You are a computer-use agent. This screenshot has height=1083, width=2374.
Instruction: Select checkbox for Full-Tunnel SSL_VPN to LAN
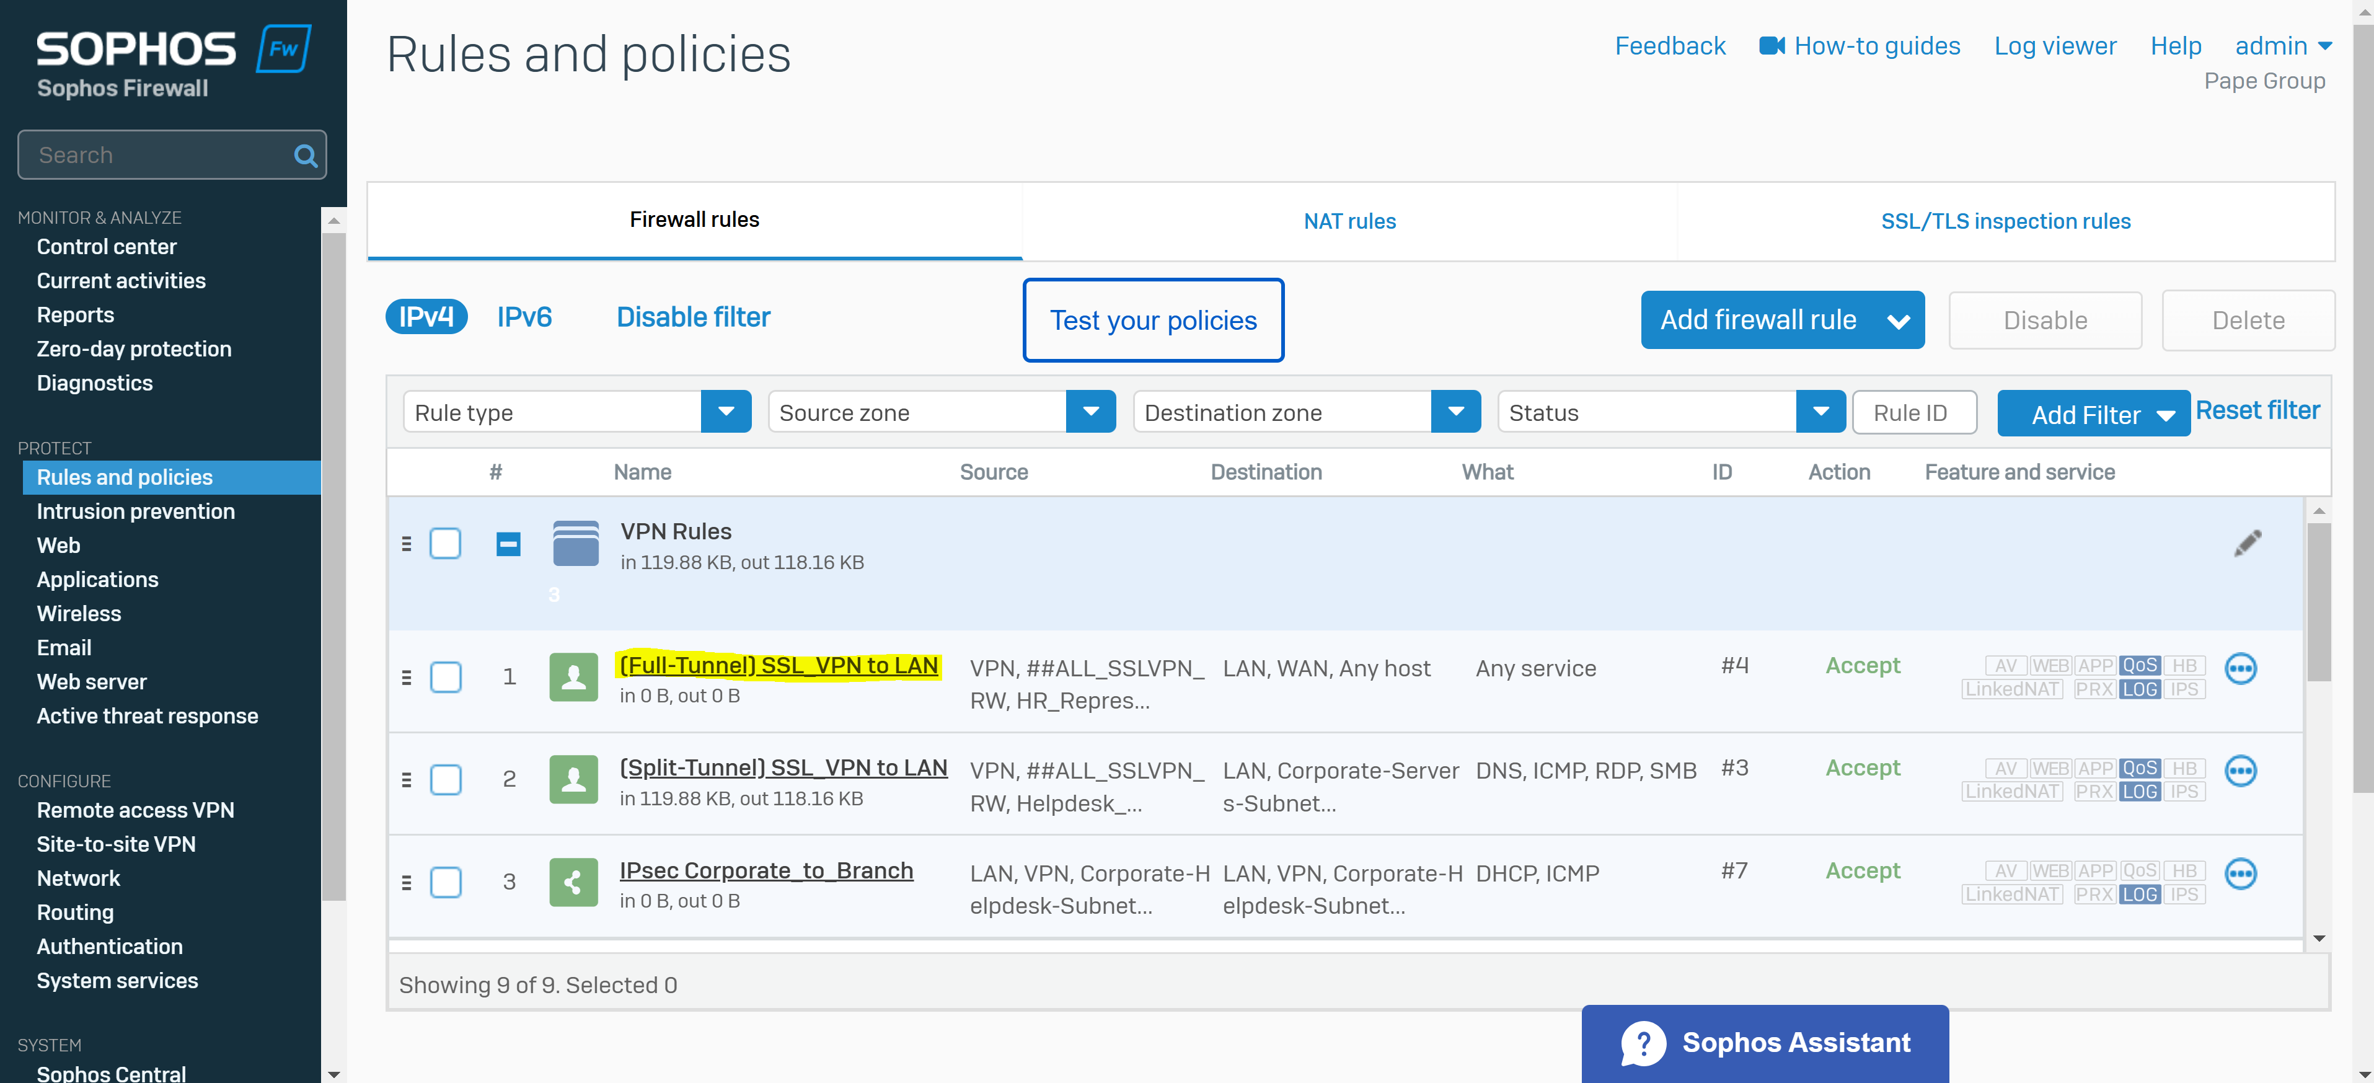click(445, 678)
